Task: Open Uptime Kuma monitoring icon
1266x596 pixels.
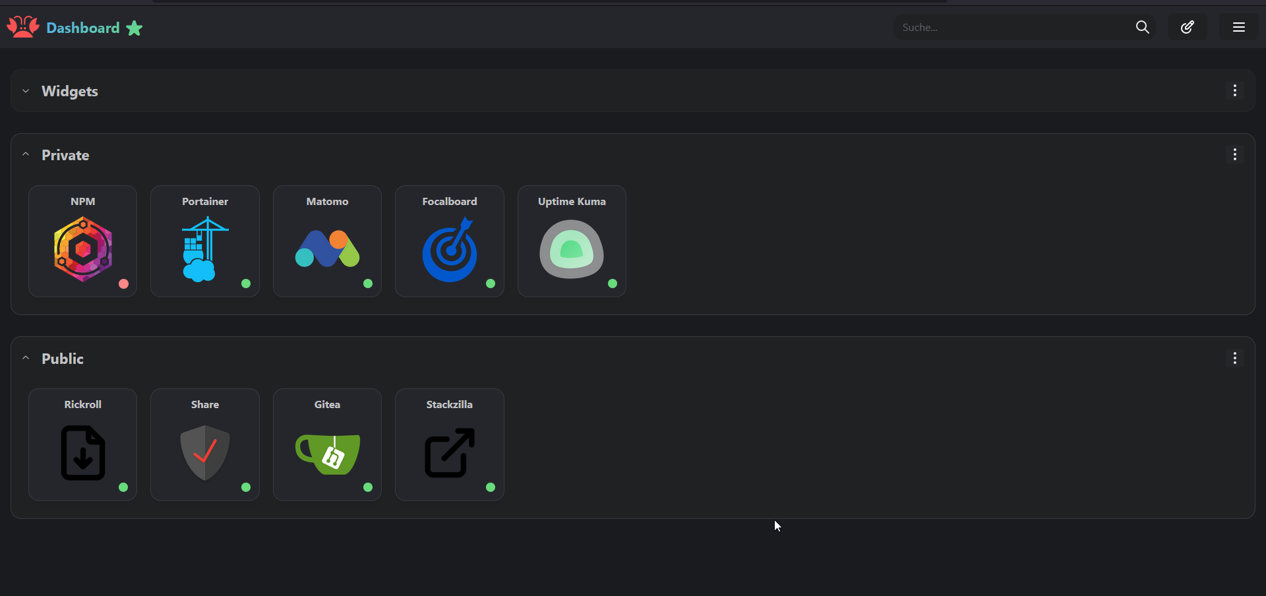Action: click(571, 251)
